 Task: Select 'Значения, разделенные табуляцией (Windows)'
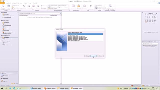pyautogui.click(x=85, y=39)
